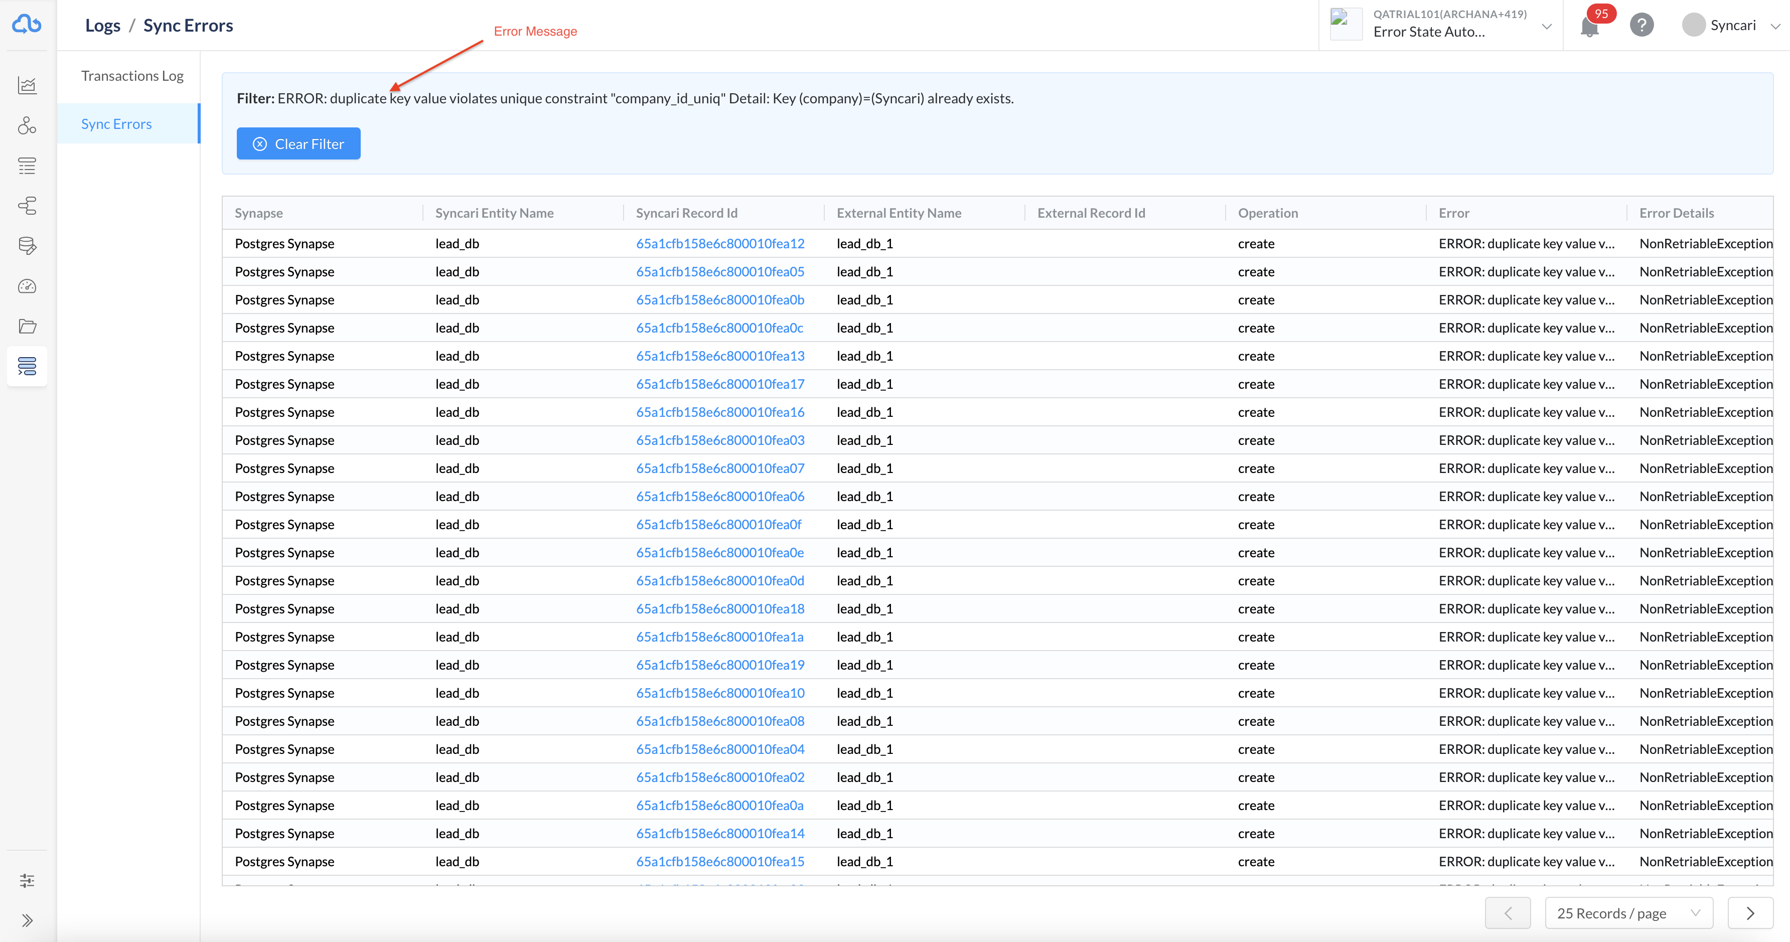
Task: Open the pipeline flow sidebar icon
Action: tap(27, 206)
